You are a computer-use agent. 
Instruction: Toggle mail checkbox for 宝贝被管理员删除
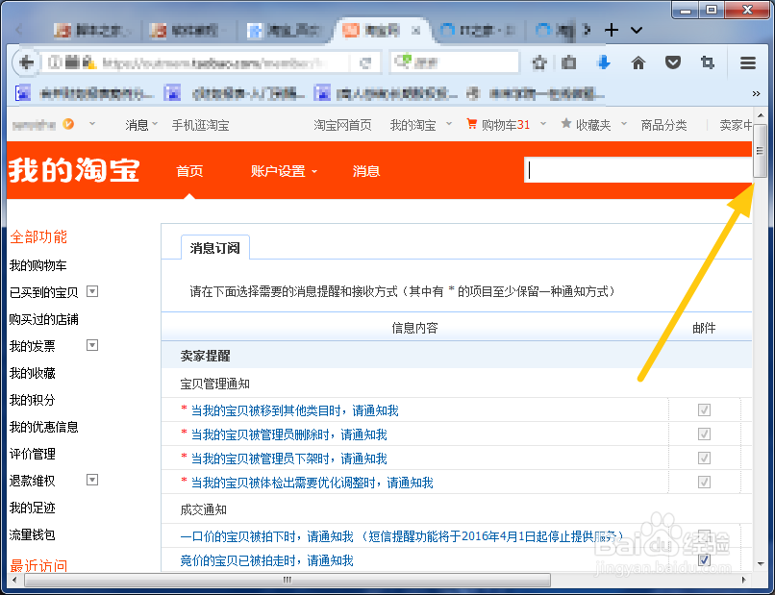tap(704, 434)
